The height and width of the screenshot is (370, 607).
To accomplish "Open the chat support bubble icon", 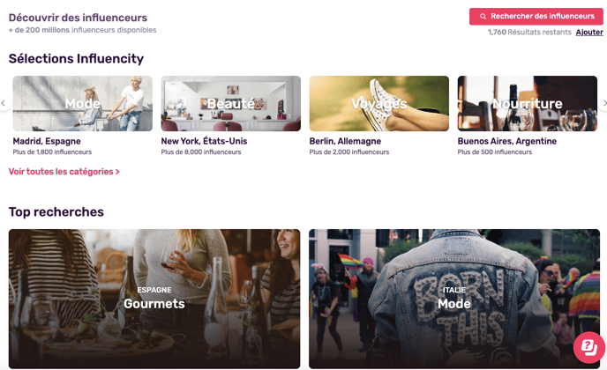I will (588, 347).
